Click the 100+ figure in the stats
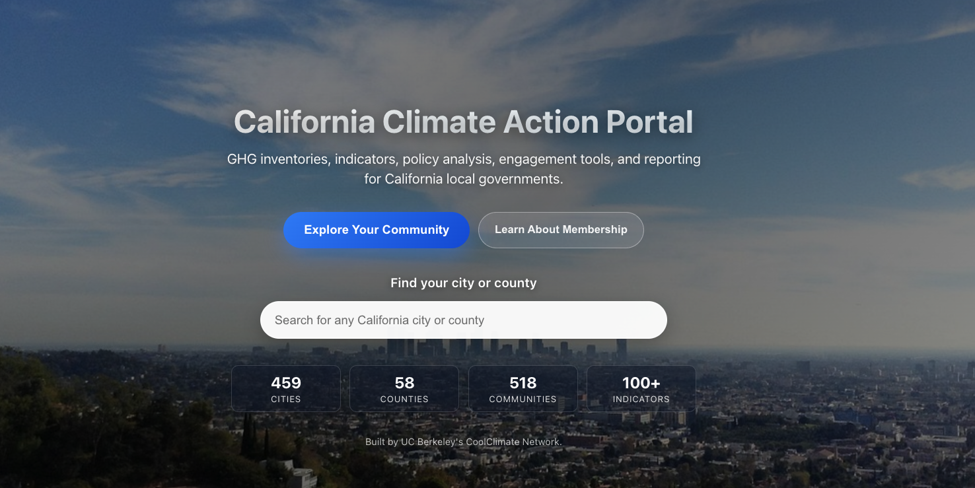 641,383
